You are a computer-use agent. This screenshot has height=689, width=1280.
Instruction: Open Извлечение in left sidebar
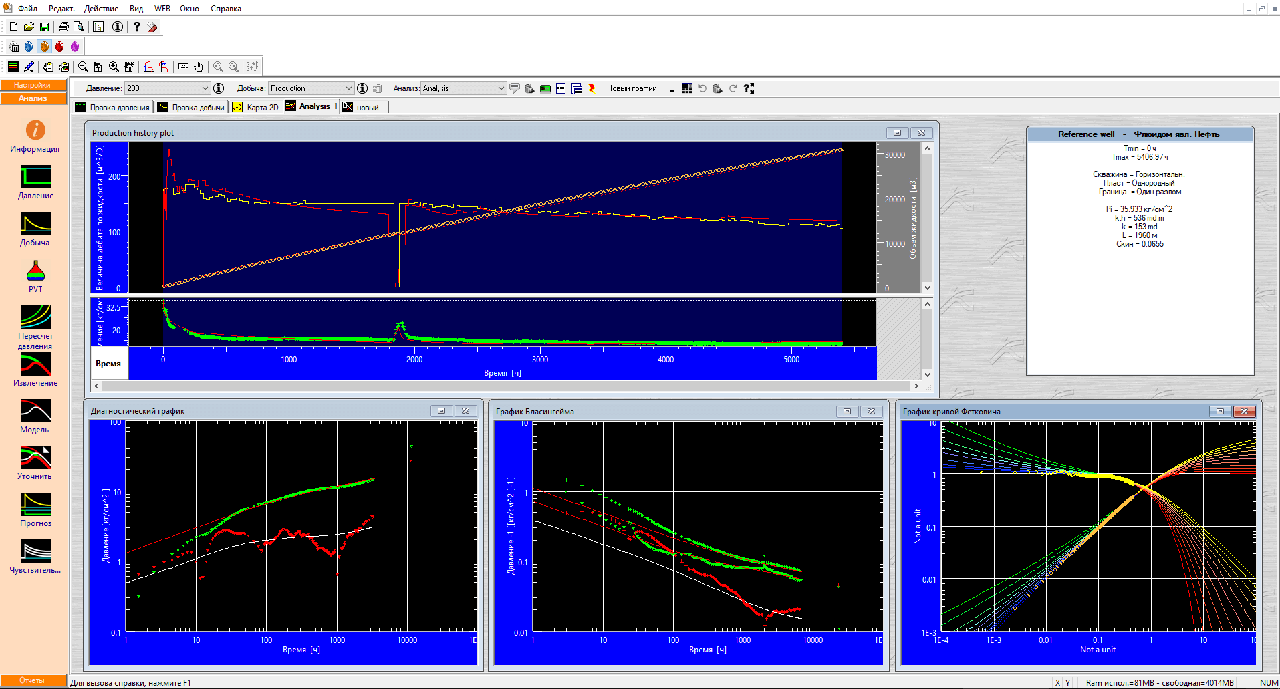(x=35, y=370)
